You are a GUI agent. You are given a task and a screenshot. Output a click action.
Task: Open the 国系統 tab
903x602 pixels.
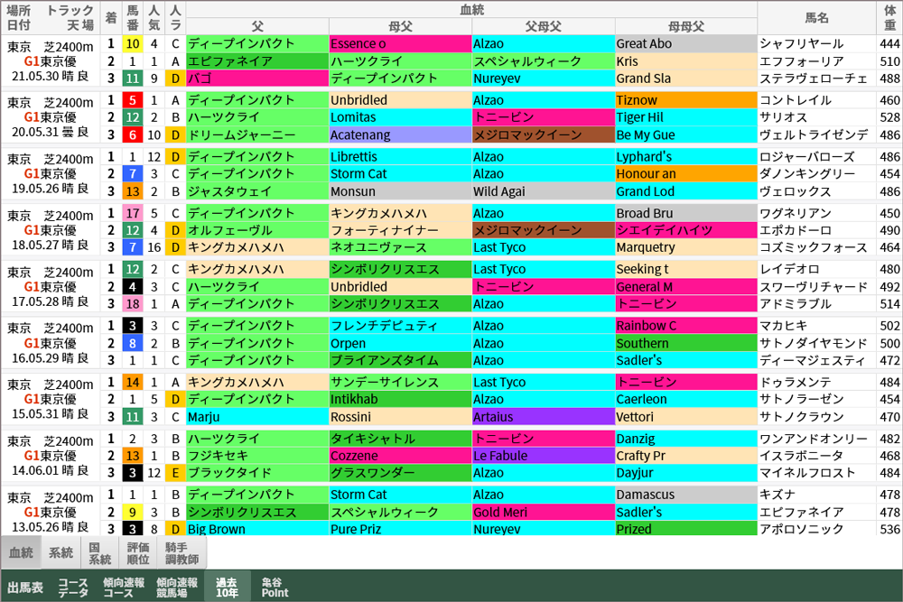tap(99, 551)
